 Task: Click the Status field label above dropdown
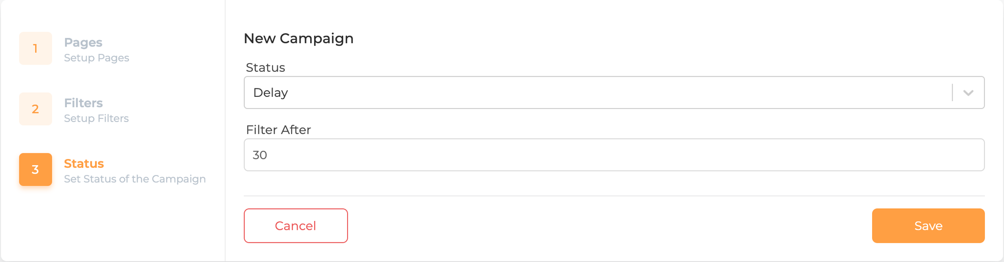265,67
